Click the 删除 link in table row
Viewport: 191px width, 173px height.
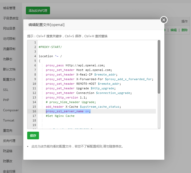tap(184, 30)
